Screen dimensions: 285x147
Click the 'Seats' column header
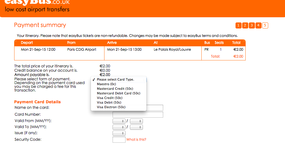tap(219, 43)
